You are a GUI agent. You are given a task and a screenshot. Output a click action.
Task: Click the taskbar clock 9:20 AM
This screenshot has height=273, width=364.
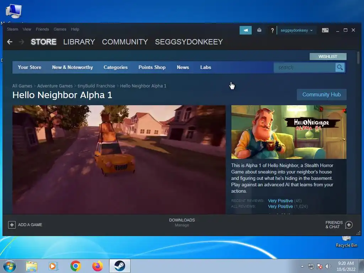346,263
